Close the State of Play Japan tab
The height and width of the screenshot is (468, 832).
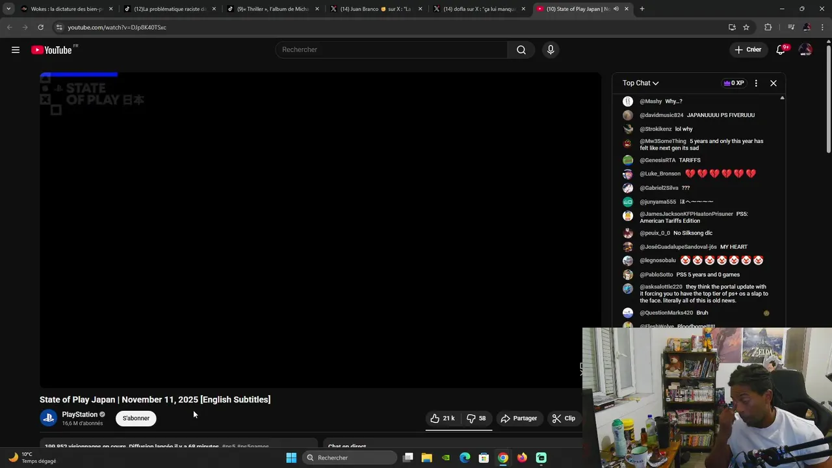point(627,9)
